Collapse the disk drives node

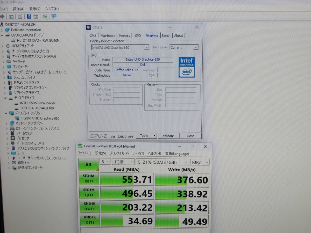pyautogui.click(x=5, y=98)
